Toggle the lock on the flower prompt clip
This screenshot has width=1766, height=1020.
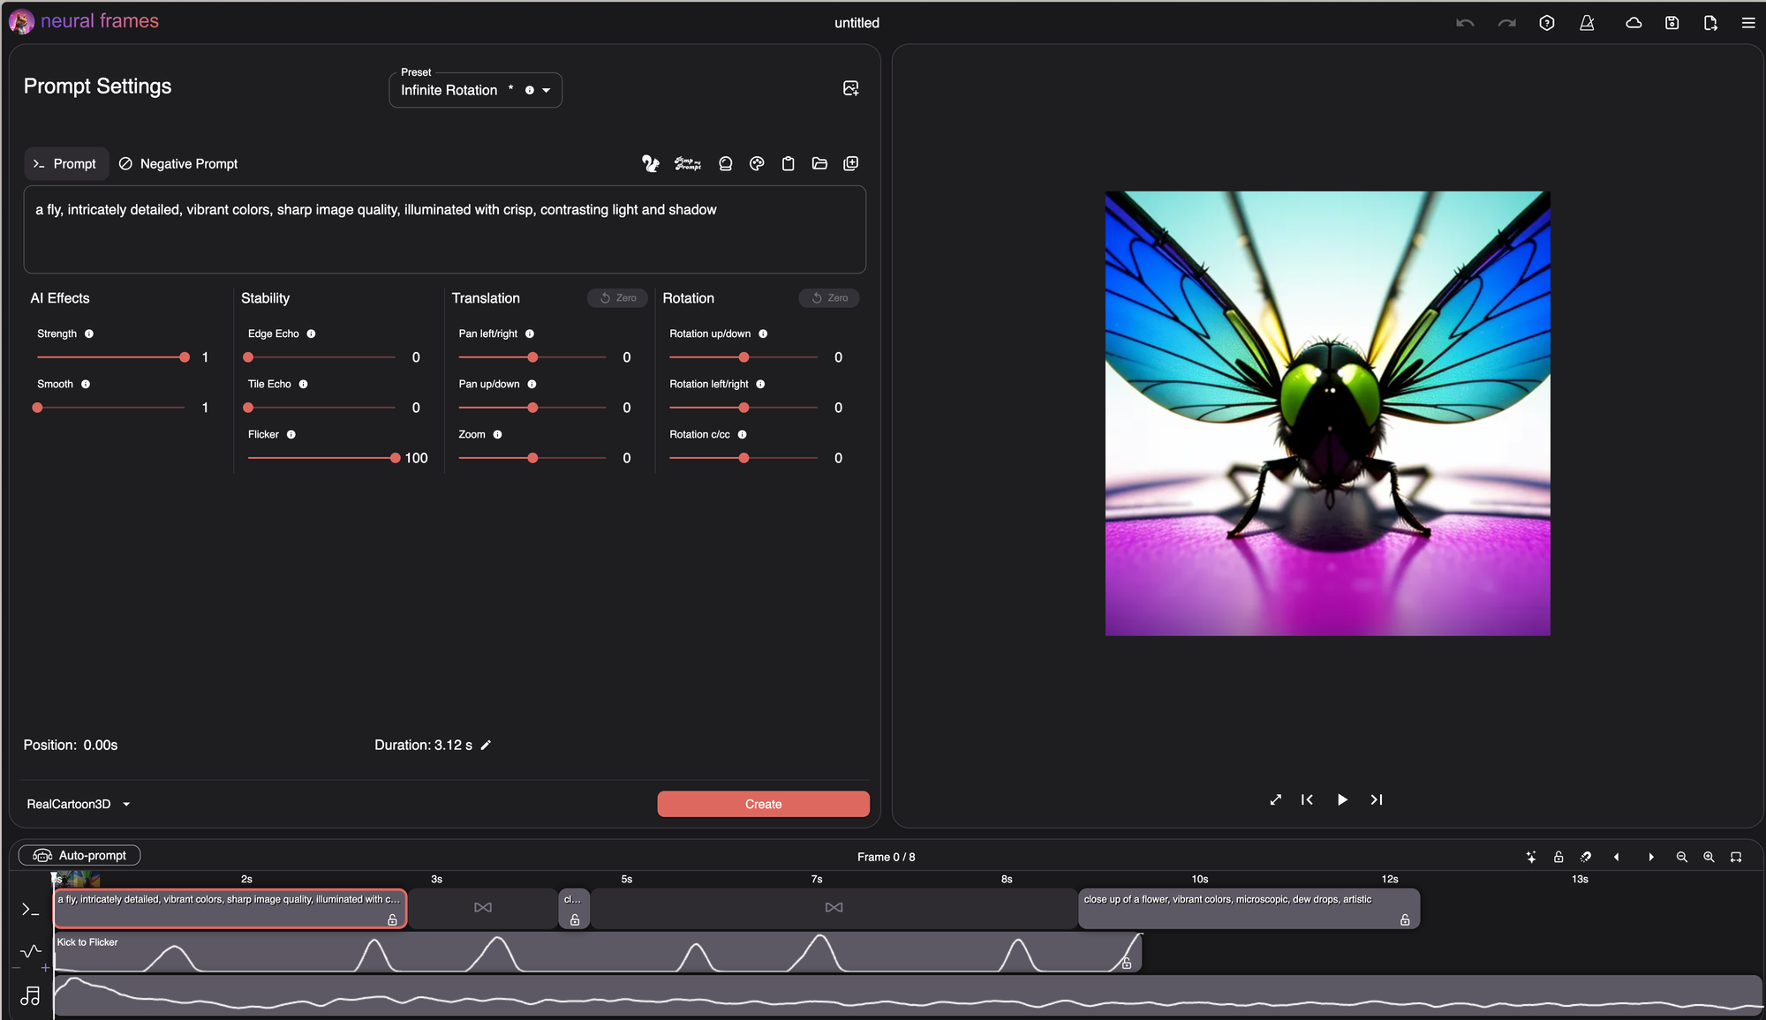point(1405,919)
